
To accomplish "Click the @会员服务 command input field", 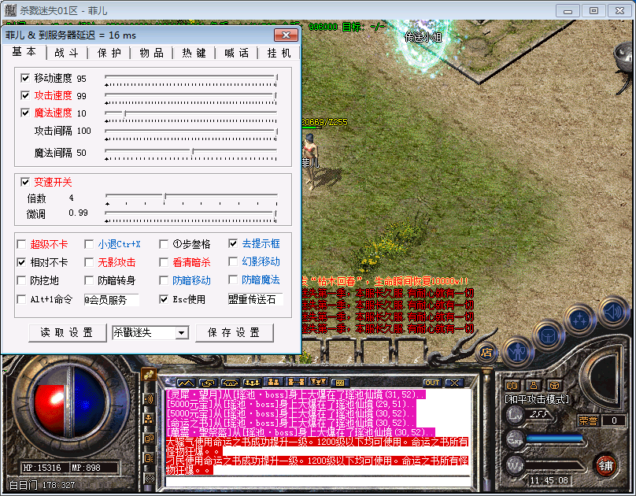I will 111,300.
